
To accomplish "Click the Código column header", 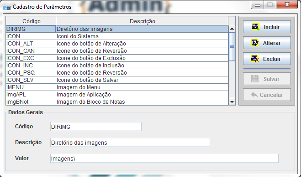I will click(31, 21).
